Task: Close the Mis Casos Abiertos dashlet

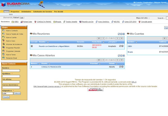Action: point(124,56)
